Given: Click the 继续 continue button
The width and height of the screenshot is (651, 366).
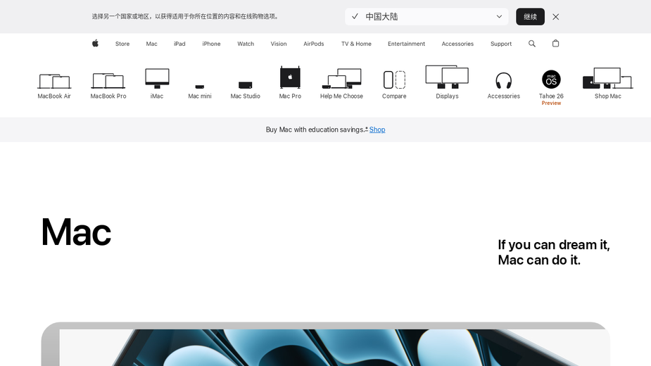Looking at the screenshot, I should pos(530,17).
